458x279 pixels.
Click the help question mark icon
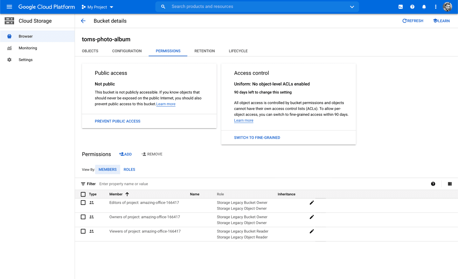(412, 7)
